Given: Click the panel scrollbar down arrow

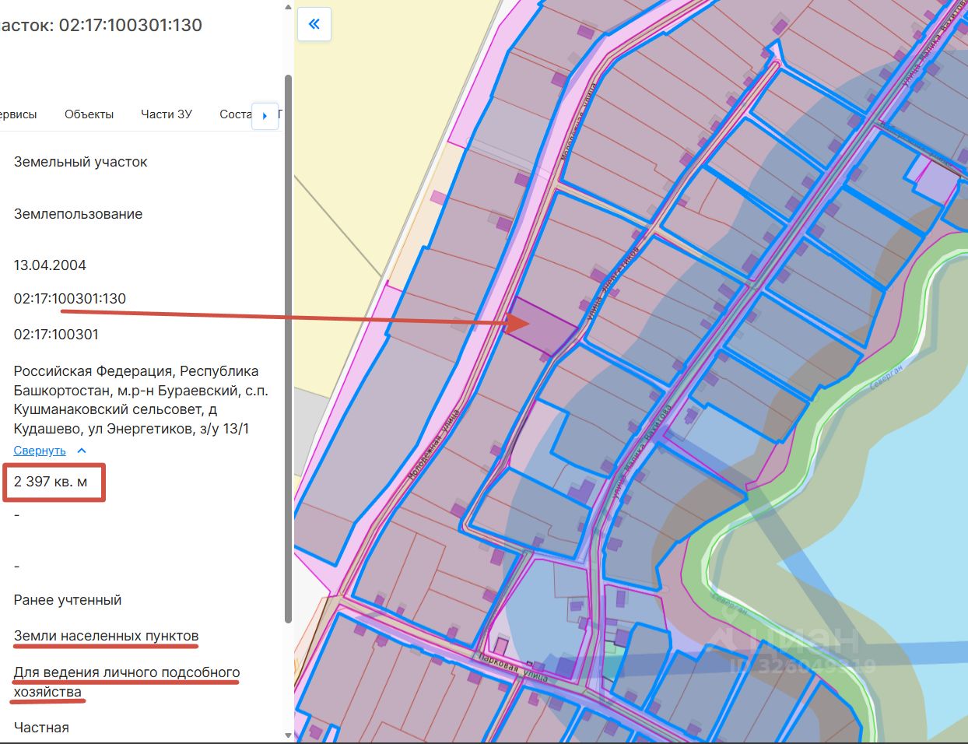Looking at the screenshot, I should coord(289,735).
